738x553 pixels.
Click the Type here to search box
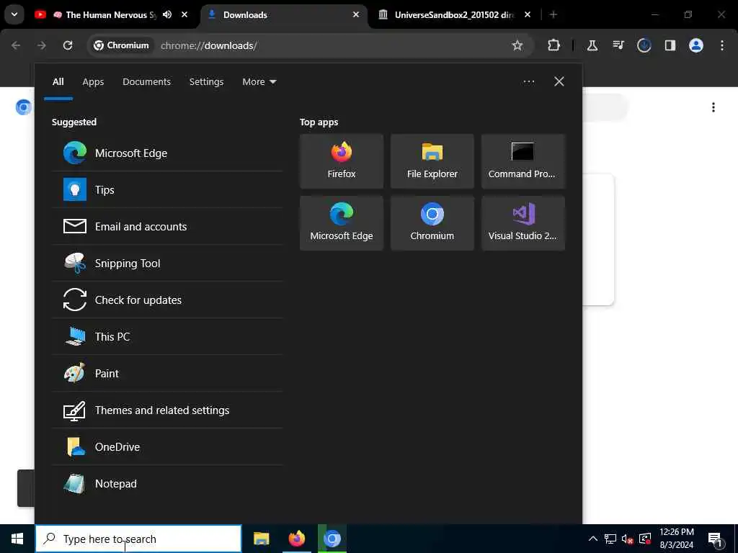(138, 539)
